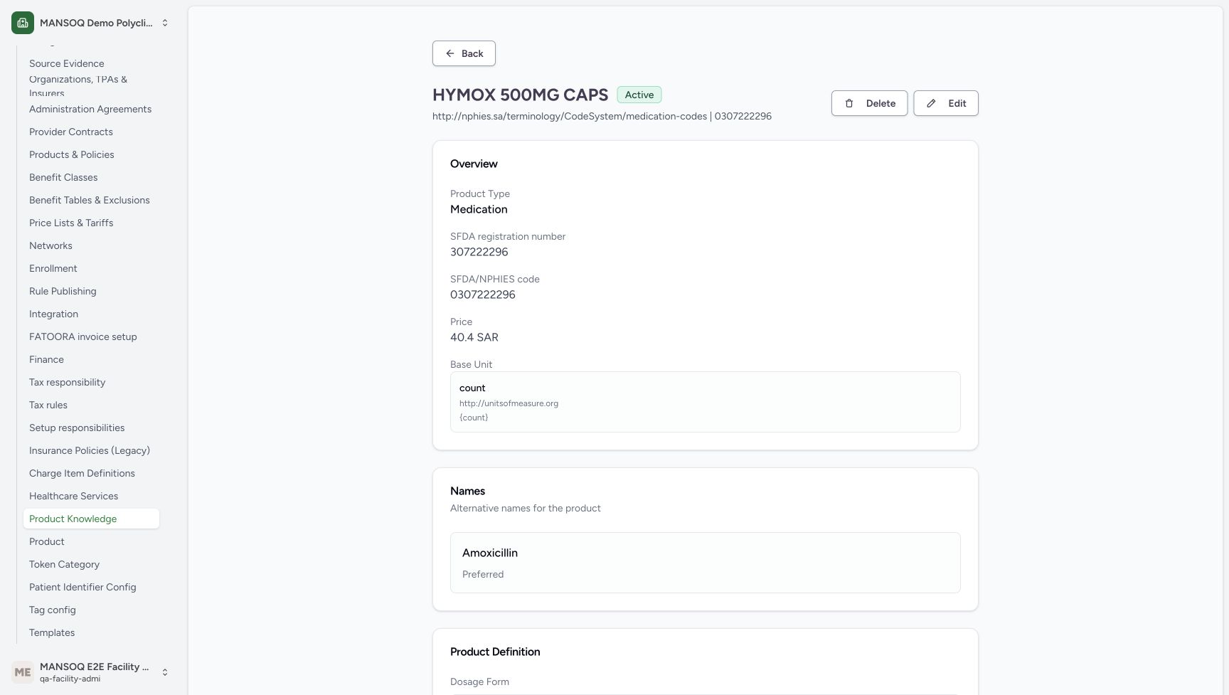
Task: Open Organizations, TPAs & Insurers
Action: [x=78, y=86]
